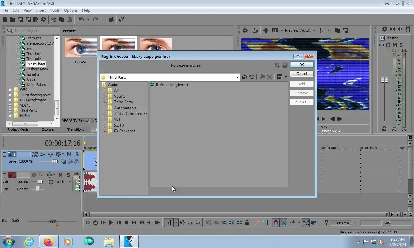This screenshot has height=248, width=414.
Task: Click the Record button on transport bar
Action: tap(88, 222)
